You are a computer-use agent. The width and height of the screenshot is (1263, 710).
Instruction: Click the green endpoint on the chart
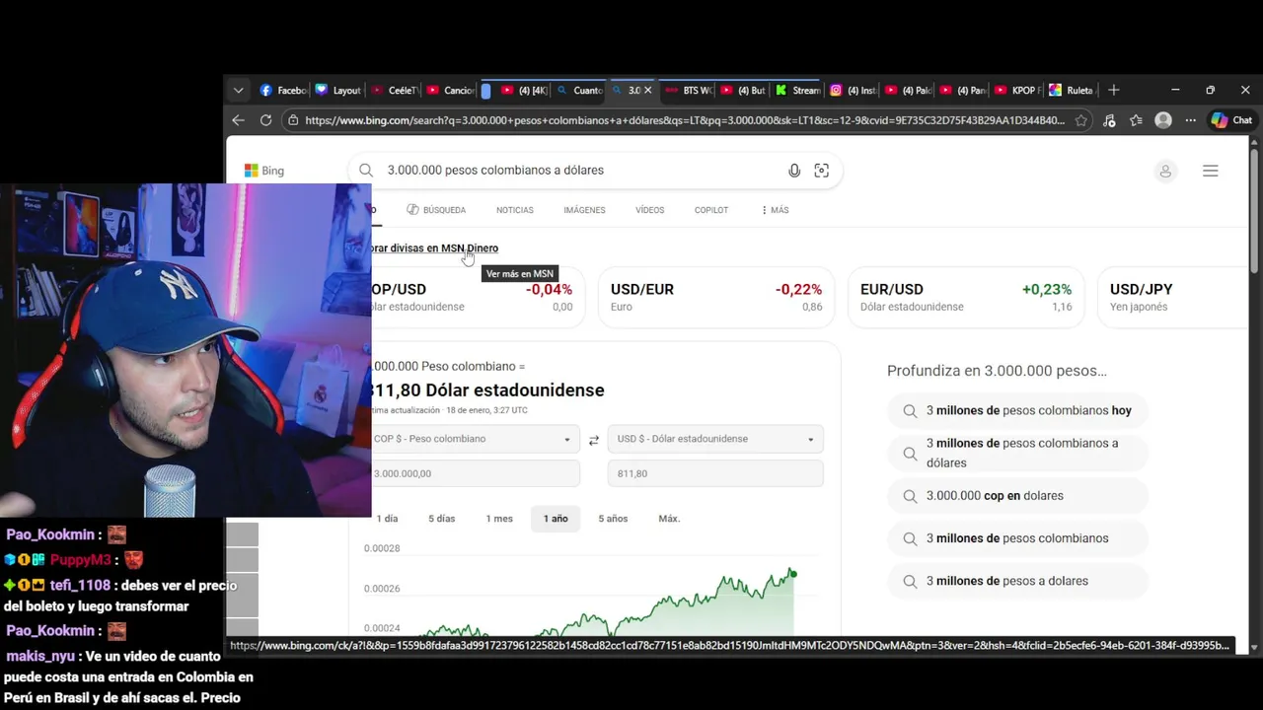click(792, 574)
